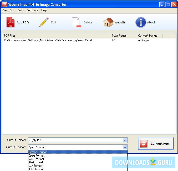This screenshot has width=178, height=171.
Task: Open the Edit menu
Action: [x=12, y=10]
